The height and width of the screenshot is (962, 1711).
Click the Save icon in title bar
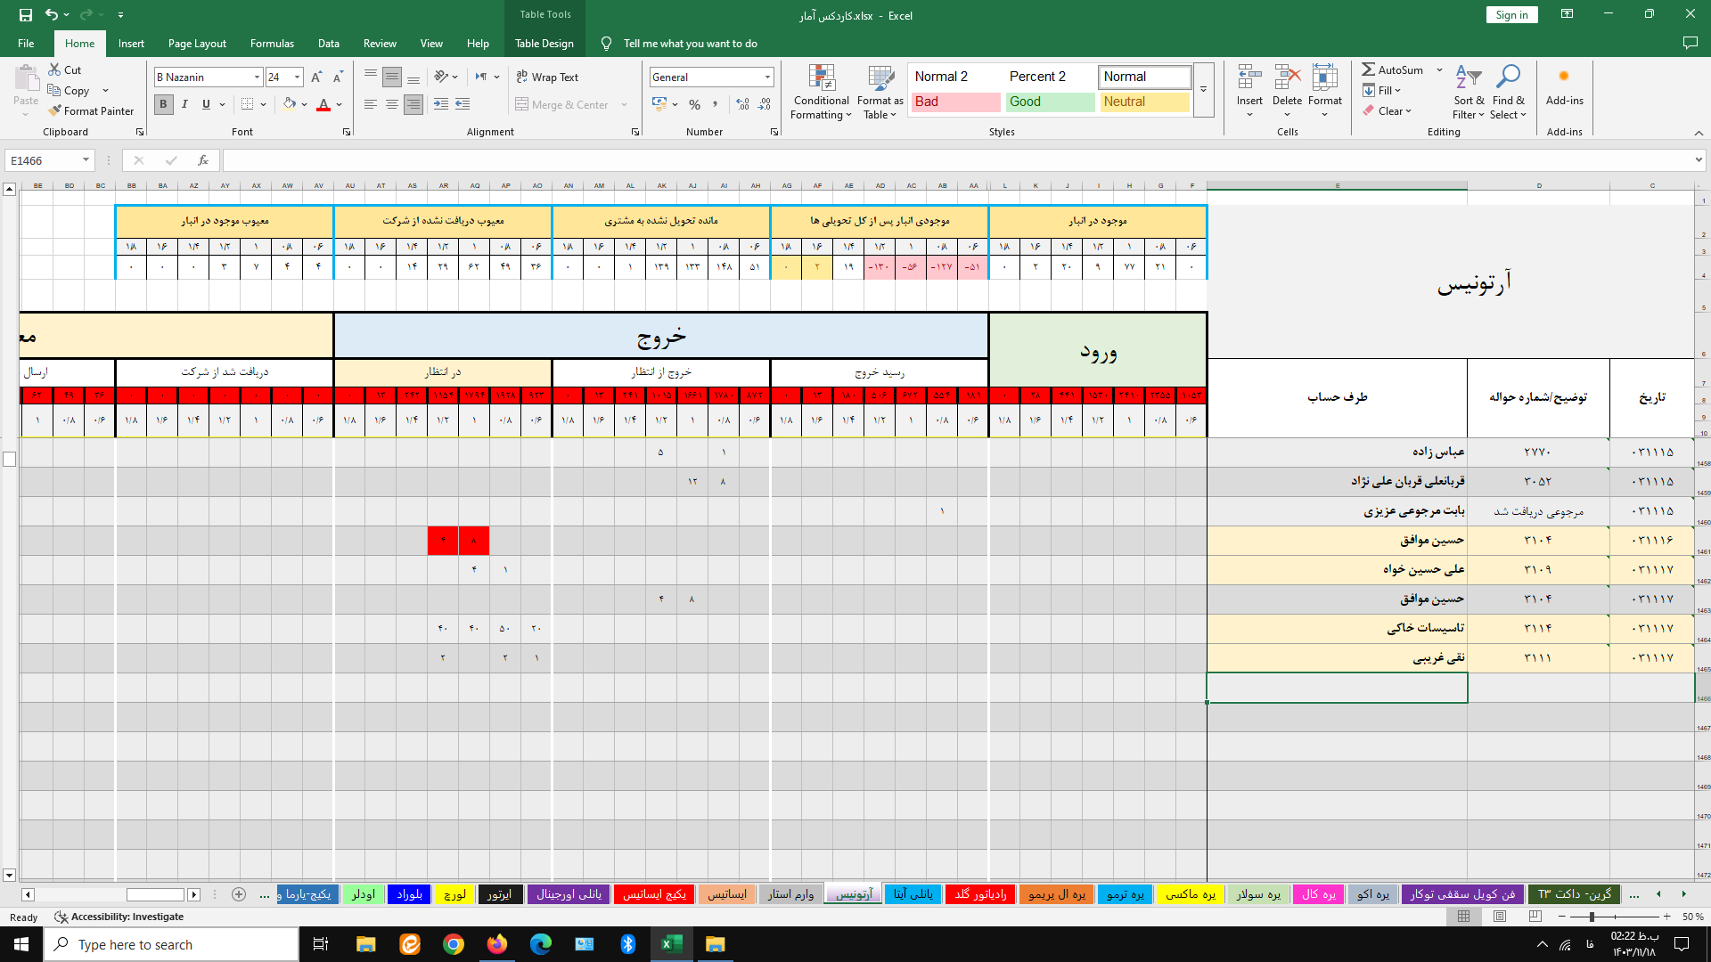coord(26,14)
